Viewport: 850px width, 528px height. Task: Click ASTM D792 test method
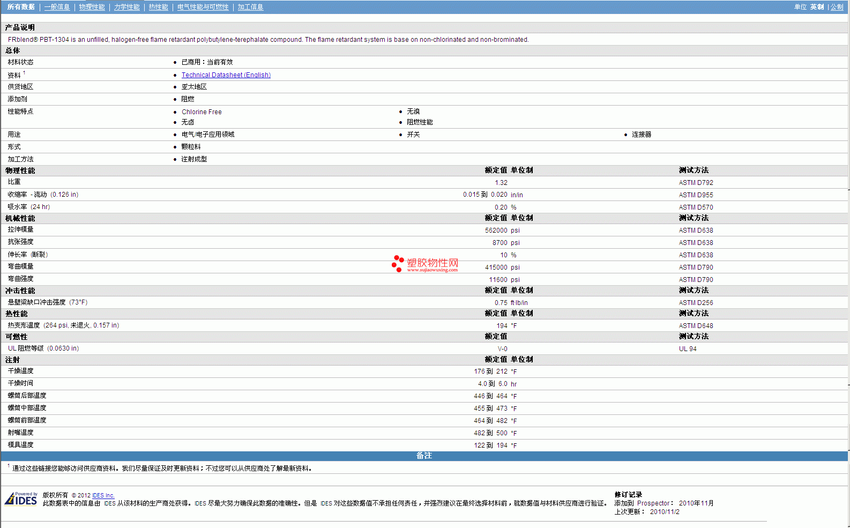pyautogui.click(x=696, y=183)
